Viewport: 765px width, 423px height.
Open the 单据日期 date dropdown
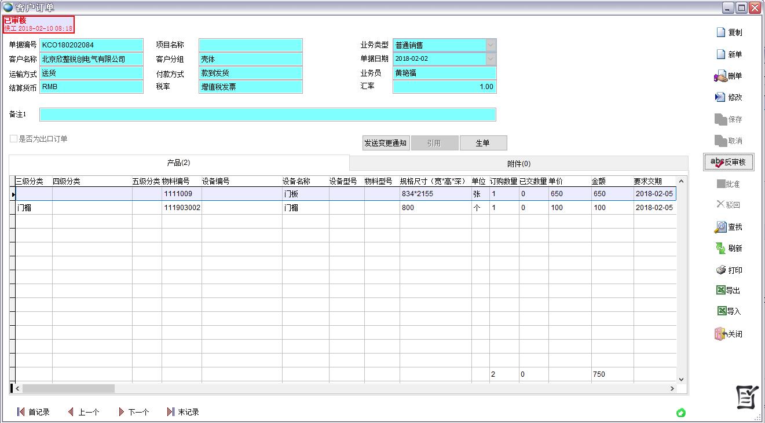[x=491, y=59]
